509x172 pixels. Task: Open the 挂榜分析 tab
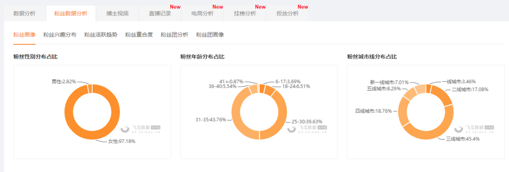(245, 14)
